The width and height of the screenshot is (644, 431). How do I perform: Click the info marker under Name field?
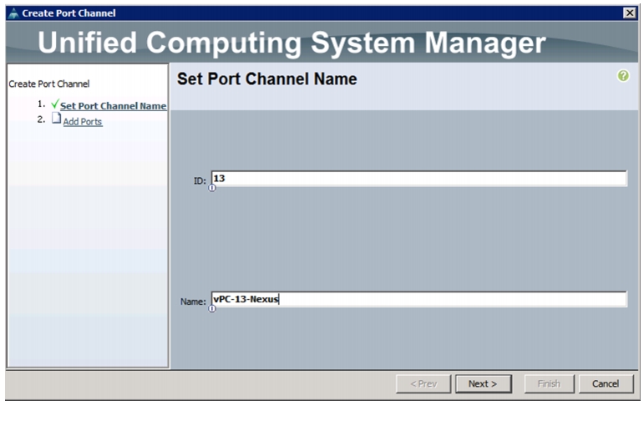coord(212,308)
